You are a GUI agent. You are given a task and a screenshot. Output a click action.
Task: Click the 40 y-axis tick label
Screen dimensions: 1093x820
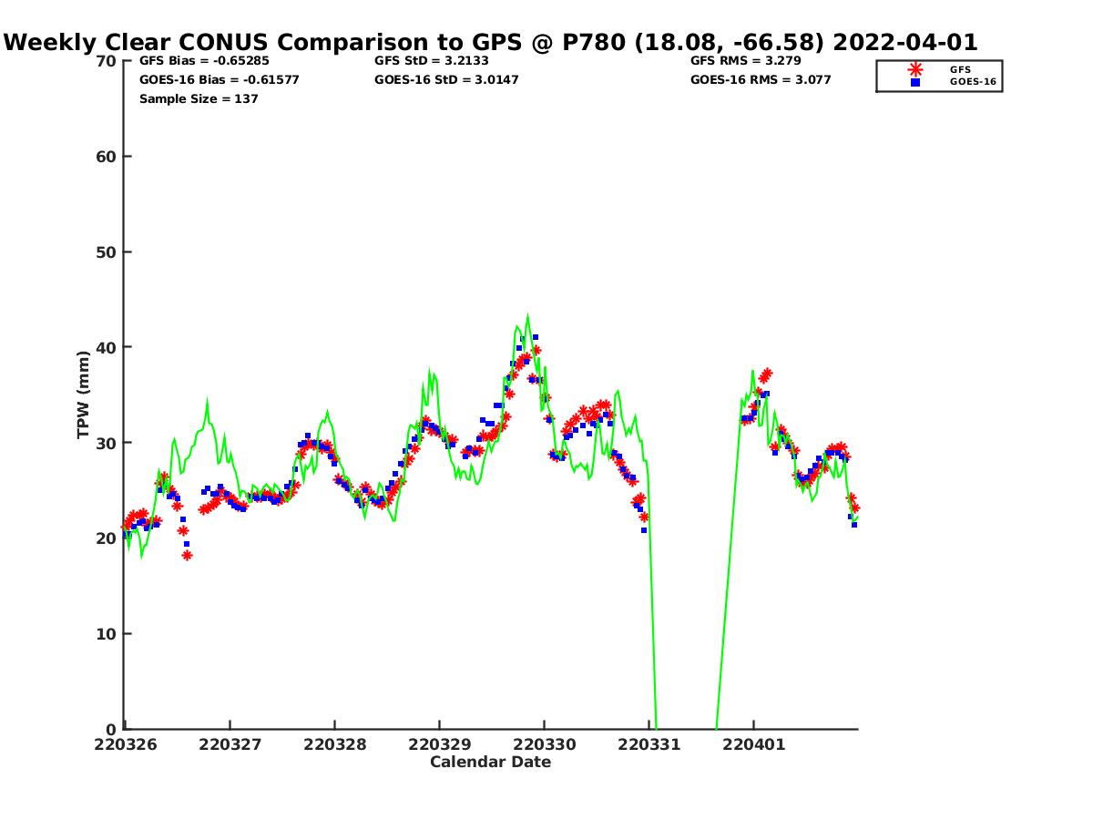[107, 347]
